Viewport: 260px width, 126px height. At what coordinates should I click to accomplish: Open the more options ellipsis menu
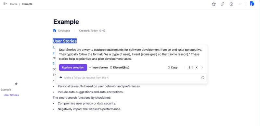click(x=240, y=4)
